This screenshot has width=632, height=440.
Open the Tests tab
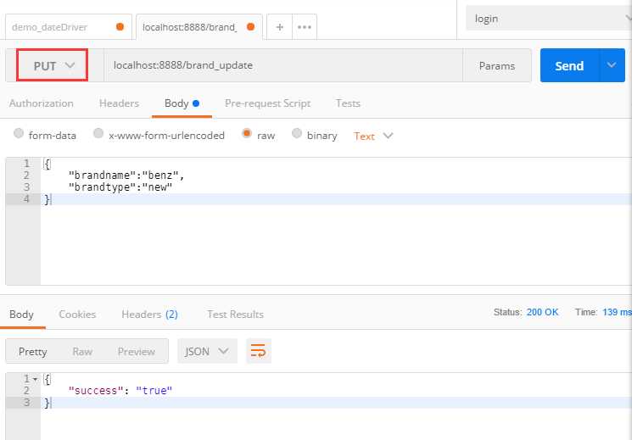tap(348, 103)
